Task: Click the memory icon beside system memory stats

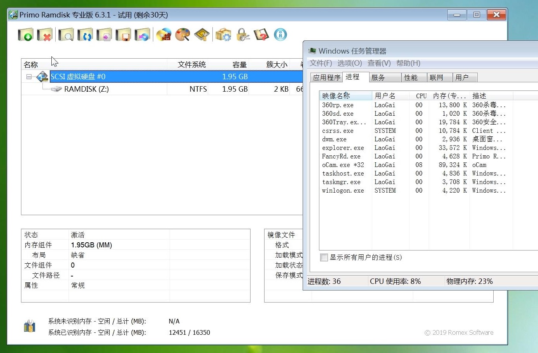Action: (30, 326)
